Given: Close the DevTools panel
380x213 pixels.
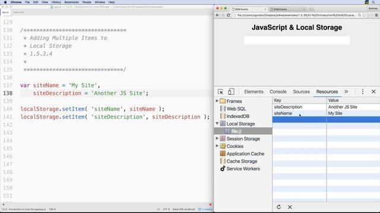Looking at the screenshot, I should (373, 92).
